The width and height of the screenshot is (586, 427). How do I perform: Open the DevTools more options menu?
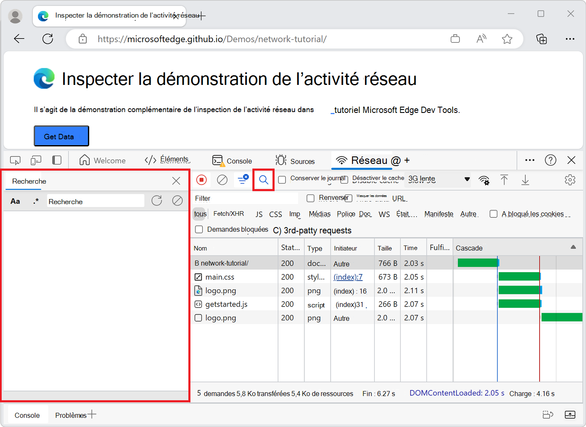(x=529, y=160)
